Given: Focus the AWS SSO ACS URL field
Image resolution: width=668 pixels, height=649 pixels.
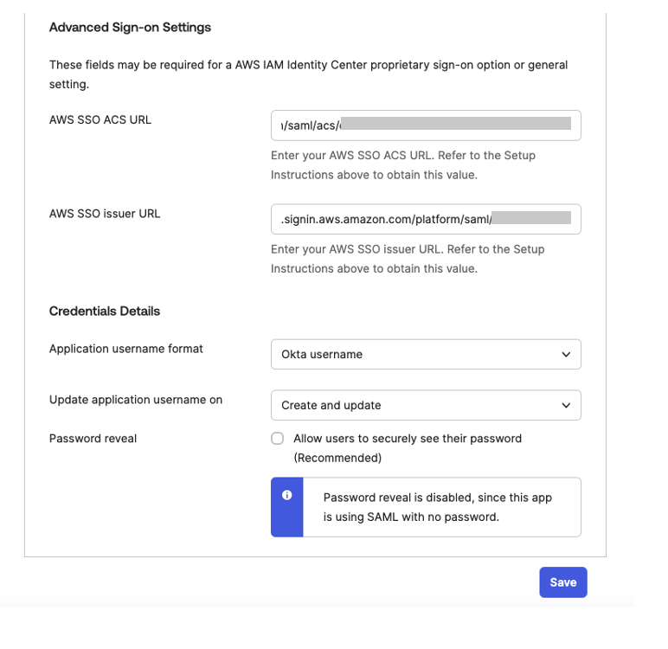Looking at the screenshot, I should click(425, 125).
